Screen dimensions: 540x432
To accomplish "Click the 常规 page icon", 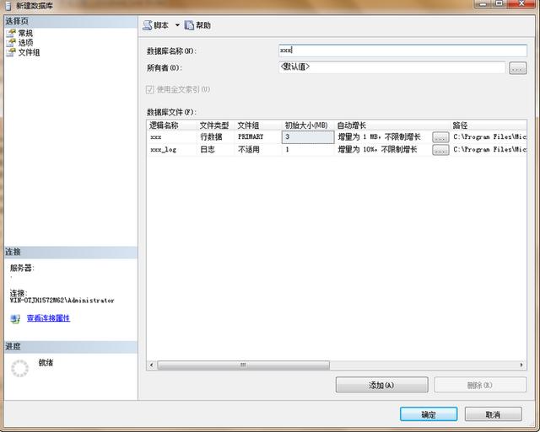I will 11,33.
